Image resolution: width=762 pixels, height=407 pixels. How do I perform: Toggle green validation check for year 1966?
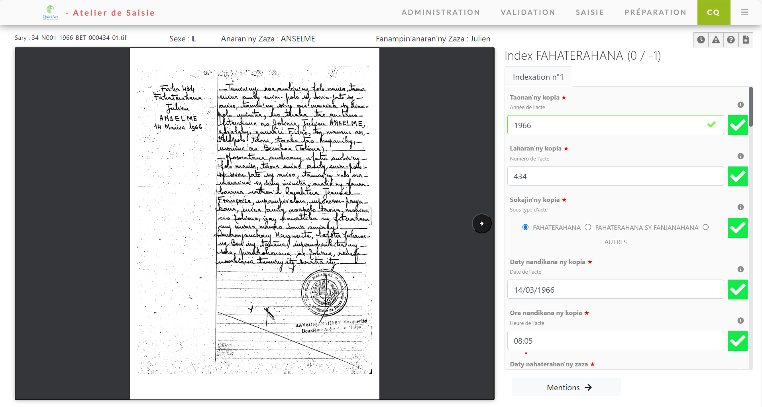tap(737, 125)
